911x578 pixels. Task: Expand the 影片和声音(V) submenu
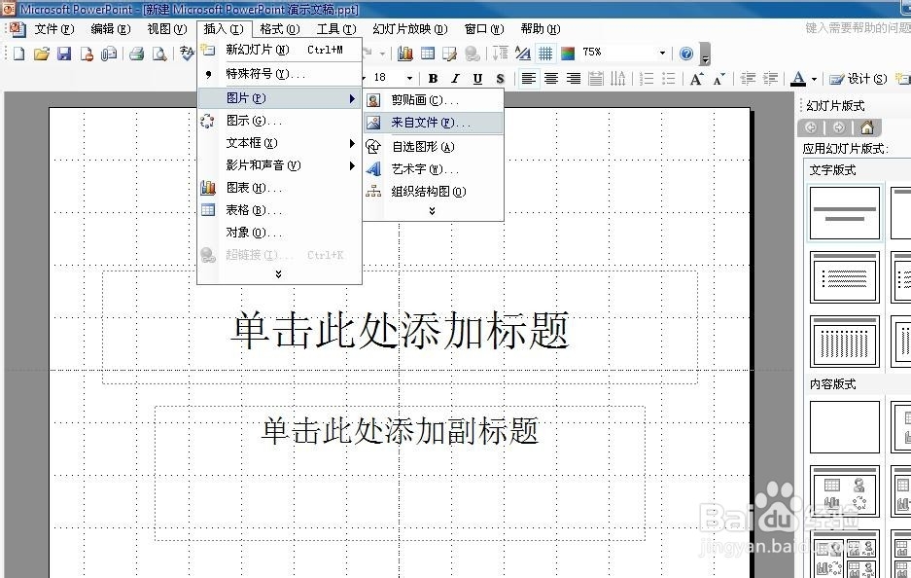coord(279,165)
